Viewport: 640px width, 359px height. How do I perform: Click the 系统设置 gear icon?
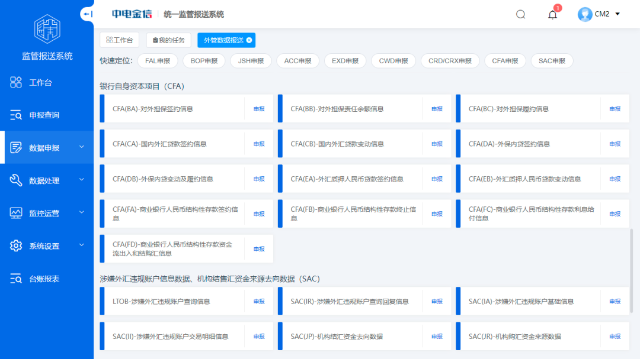[x=16, y=246]
